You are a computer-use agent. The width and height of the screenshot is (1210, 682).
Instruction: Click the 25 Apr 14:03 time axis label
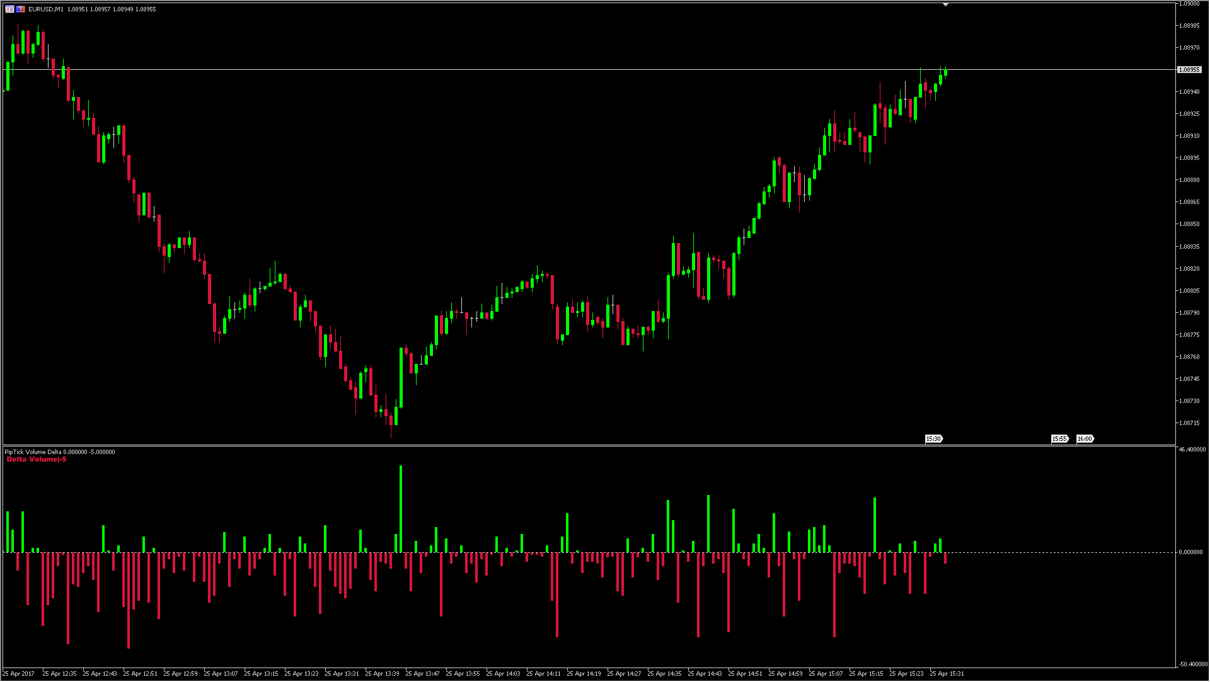click(504, 674)
